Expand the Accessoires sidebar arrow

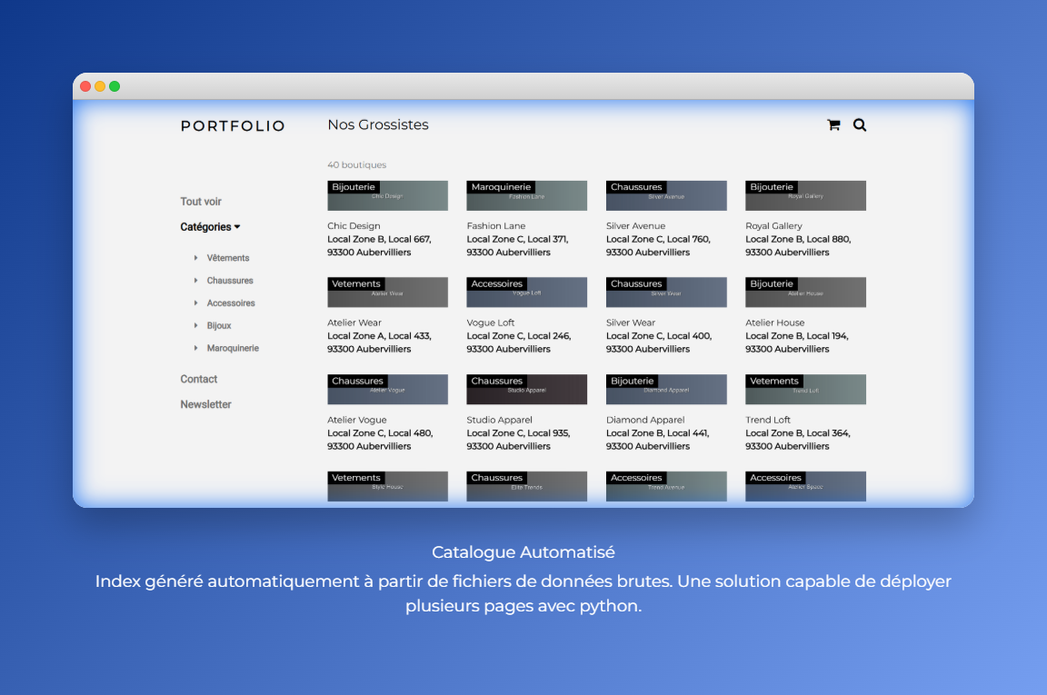[195, 303]
